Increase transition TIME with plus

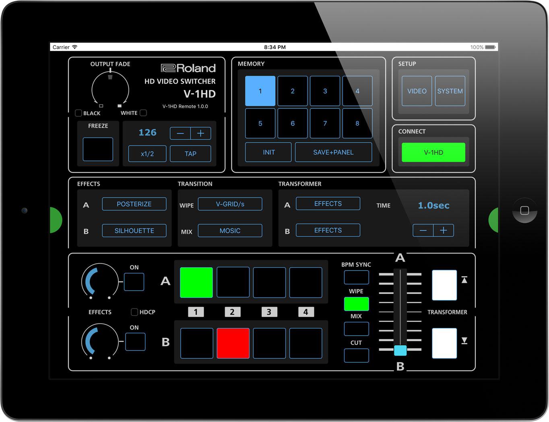point(444,230)
